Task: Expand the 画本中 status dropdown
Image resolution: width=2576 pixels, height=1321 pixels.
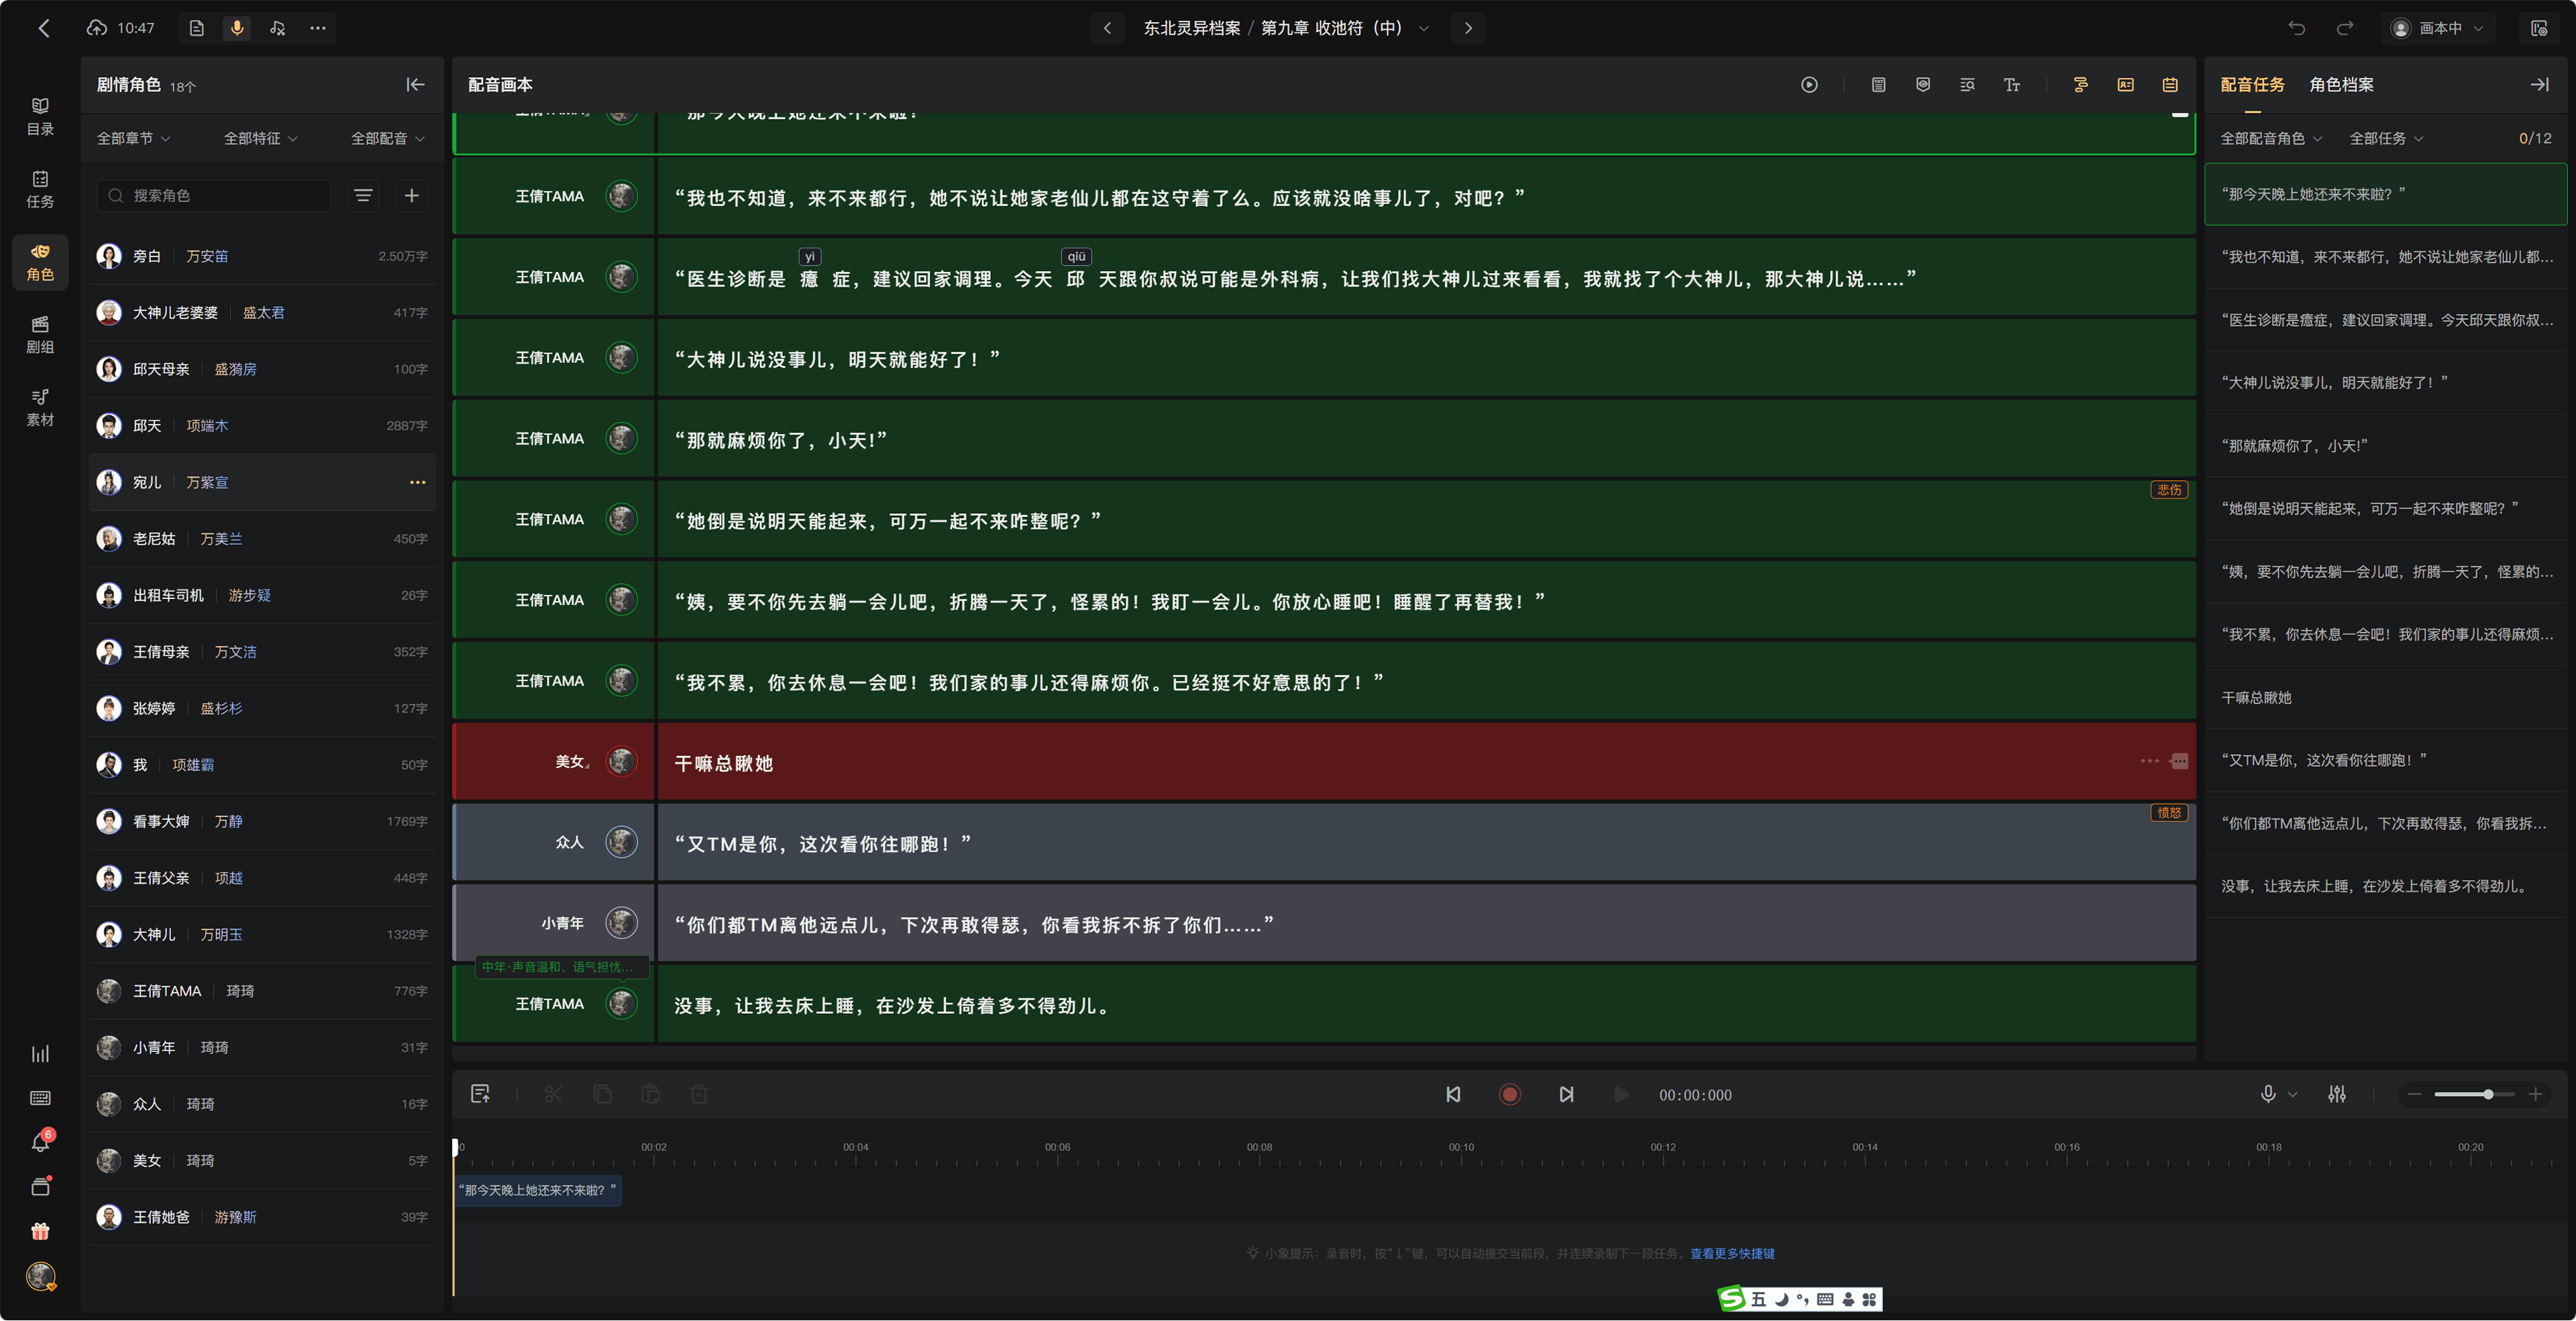Action: [x=2439, y=28]
